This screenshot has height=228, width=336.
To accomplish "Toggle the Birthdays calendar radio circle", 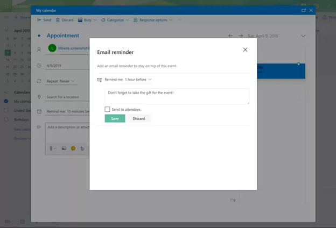I will pos(6,119).
